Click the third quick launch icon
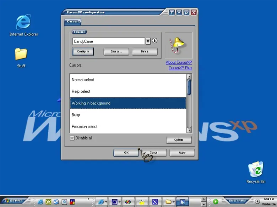Image resolution: width=277 pixels, height=207 pixels. click(x=56, y=202)
